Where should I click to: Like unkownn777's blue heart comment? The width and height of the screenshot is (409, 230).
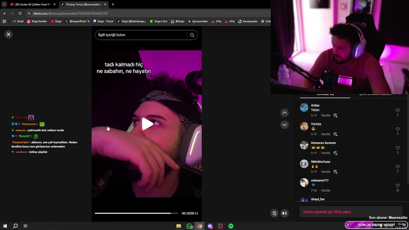(x=397, y=185)
